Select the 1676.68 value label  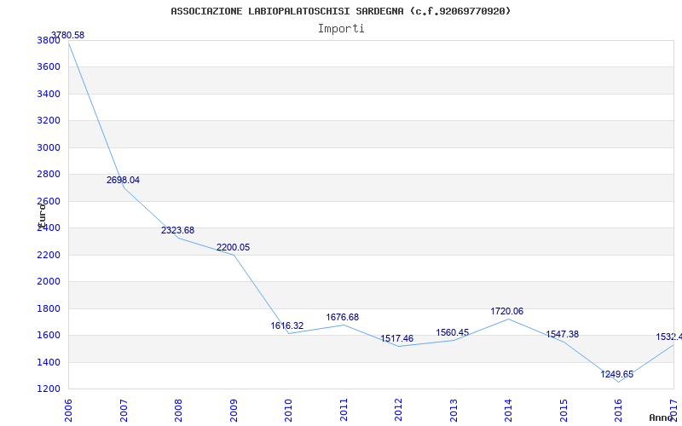[x=342, y=318]
